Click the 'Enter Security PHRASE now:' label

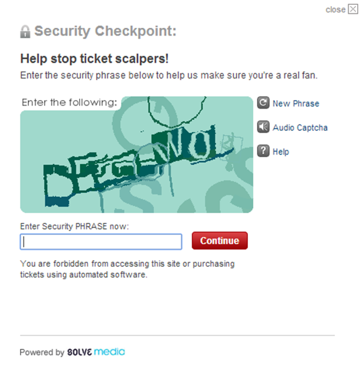pos(75,226)
